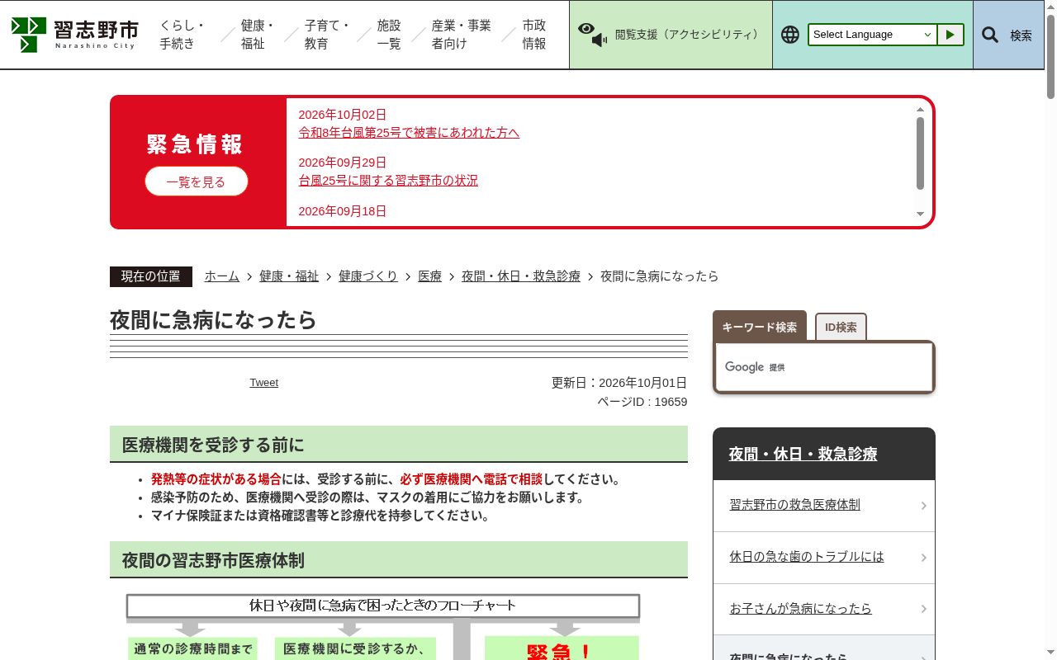This screenshot has height=660, width=1057.
Task: Click the flowchart image title 休日や夜間に急病で困ったときのフローチャート
Action: [383, 606]
